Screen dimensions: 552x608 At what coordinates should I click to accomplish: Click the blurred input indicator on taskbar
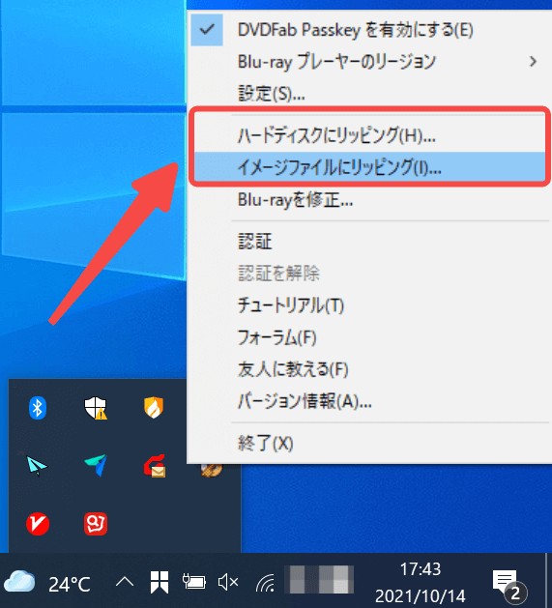(319, 580)
